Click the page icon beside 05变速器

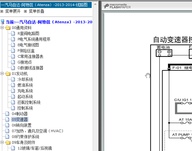pos(7,119)
